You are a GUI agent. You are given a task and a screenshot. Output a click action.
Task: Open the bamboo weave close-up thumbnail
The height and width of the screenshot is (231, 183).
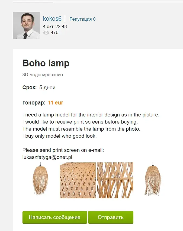click(x=115, y=180)
